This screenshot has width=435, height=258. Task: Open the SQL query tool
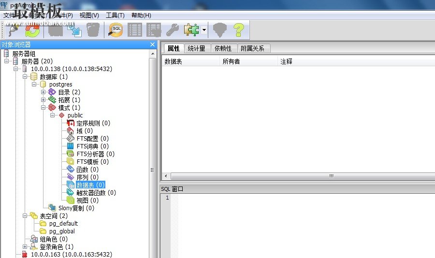(116, 30)
